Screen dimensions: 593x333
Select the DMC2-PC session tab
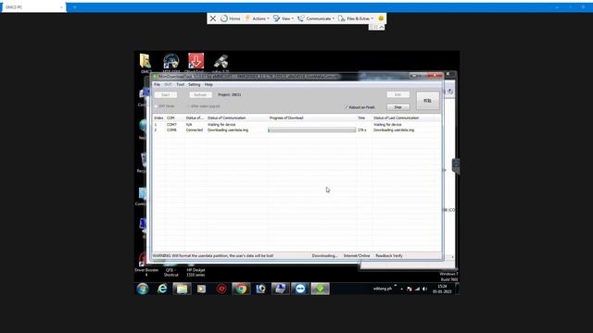click(x=33, y=7)
